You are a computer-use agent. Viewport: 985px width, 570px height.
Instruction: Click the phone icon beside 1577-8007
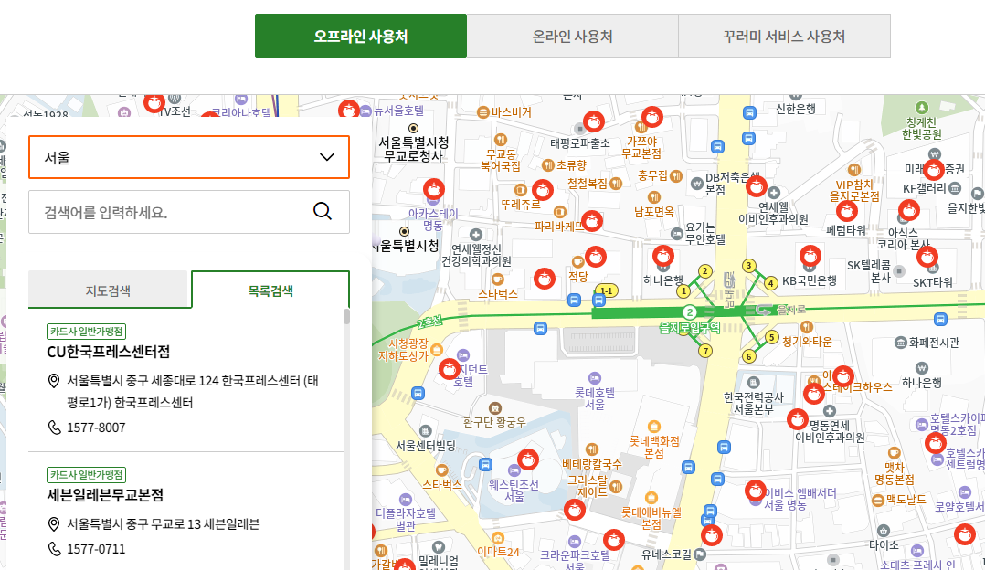click(x=55, y=427)
